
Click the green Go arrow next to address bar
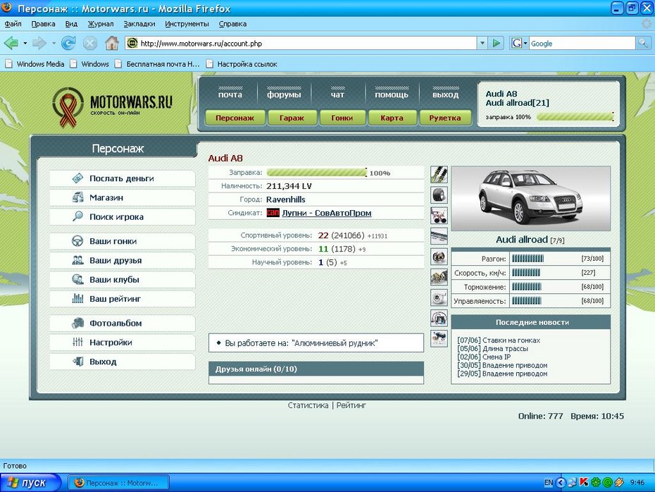(x=497, y=43)
